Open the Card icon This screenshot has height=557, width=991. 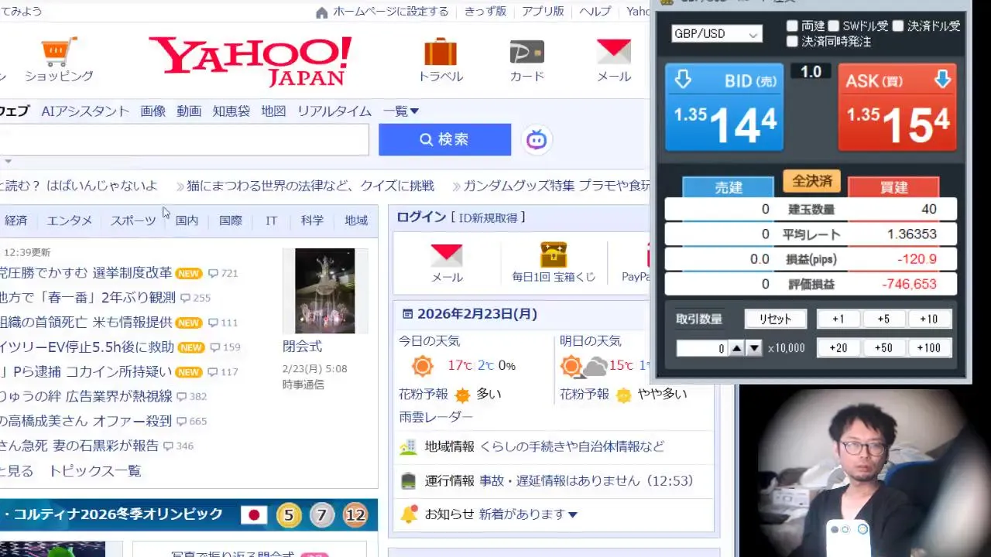[x=526, y=53]
